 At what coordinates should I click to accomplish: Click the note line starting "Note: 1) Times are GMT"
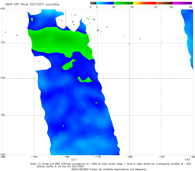coord(111,164)
